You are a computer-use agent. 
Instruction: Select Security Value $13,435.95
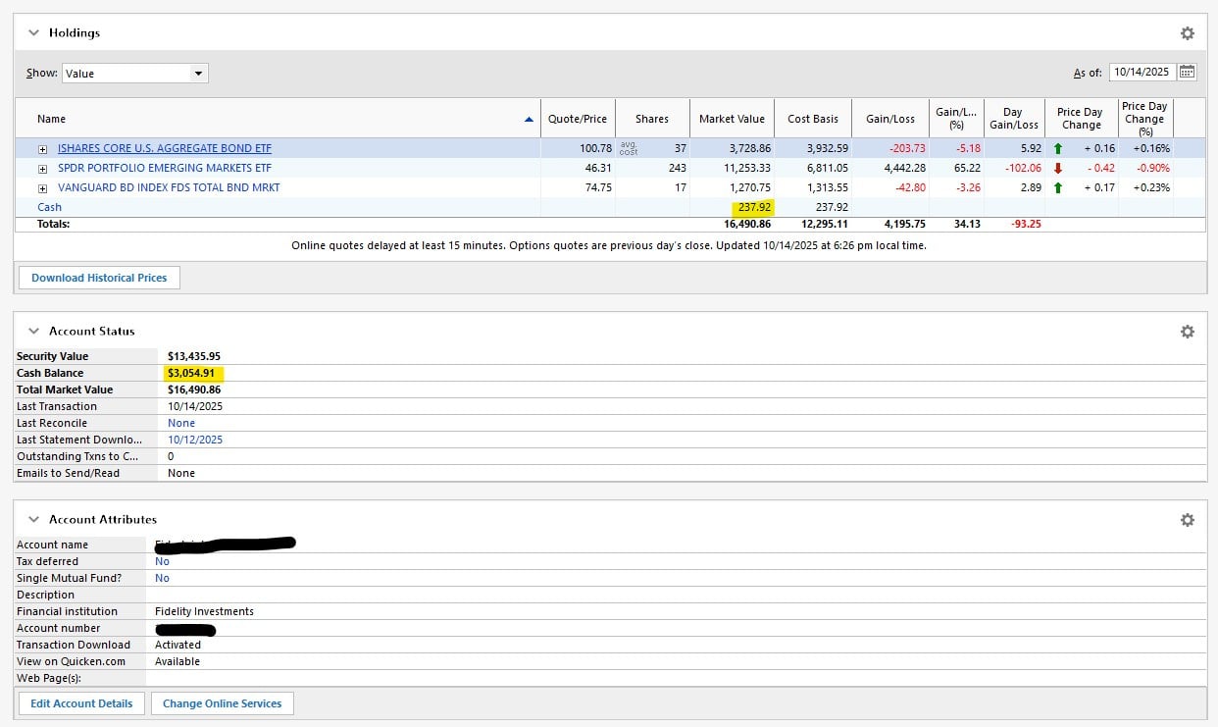[194, 356]
